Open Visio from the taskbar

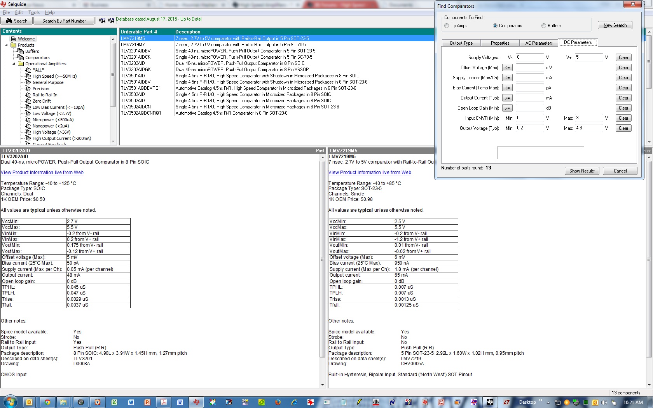tap(180, 402)
